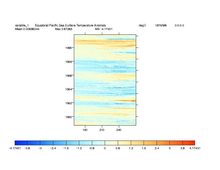
Task: Click the 'degC' units label
Action: click(142, 26)
